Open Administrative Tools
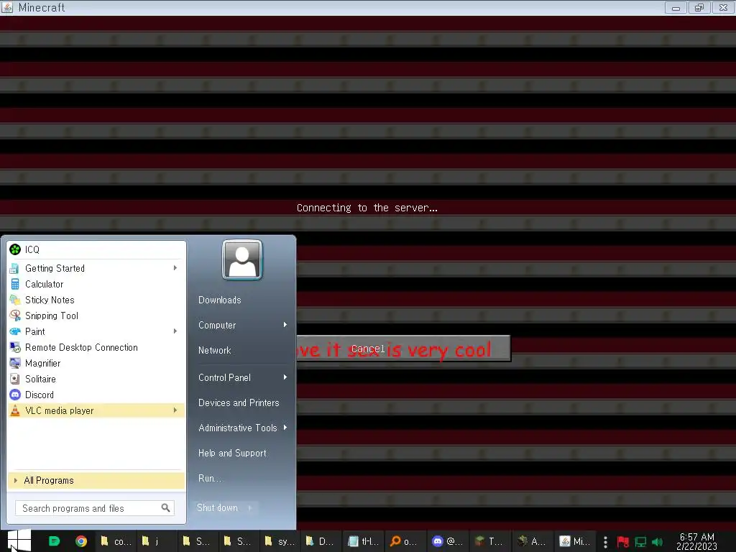The image size is (736, 552). (x=237, y=428)
